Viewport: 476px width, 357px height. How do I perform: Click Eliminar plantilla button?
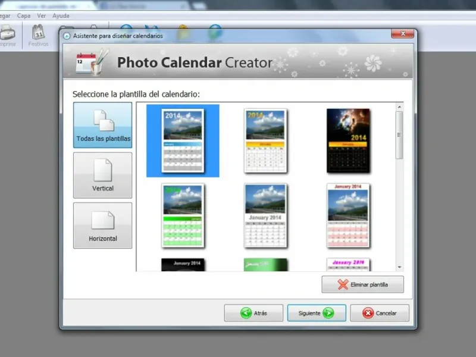[x=363, y=284]
